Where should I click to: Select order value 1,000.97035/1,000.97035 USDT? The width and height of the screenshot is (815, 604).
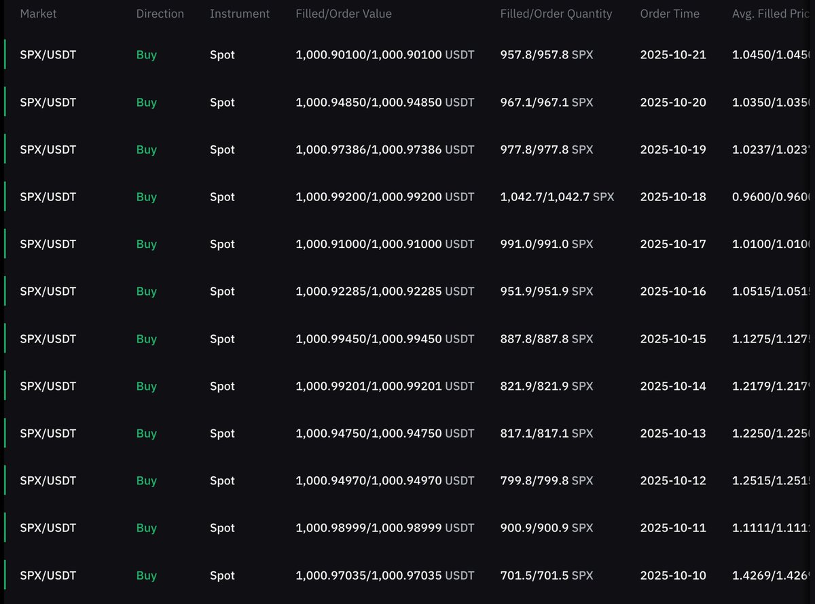(385, 575)
